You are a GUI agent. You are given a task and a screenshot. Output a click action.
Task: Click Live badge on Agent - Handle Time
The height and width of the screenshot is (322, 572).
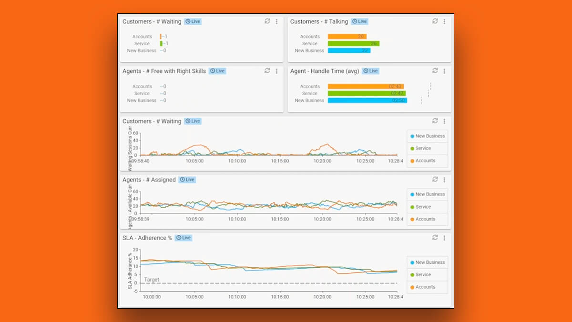click(370, 71)
